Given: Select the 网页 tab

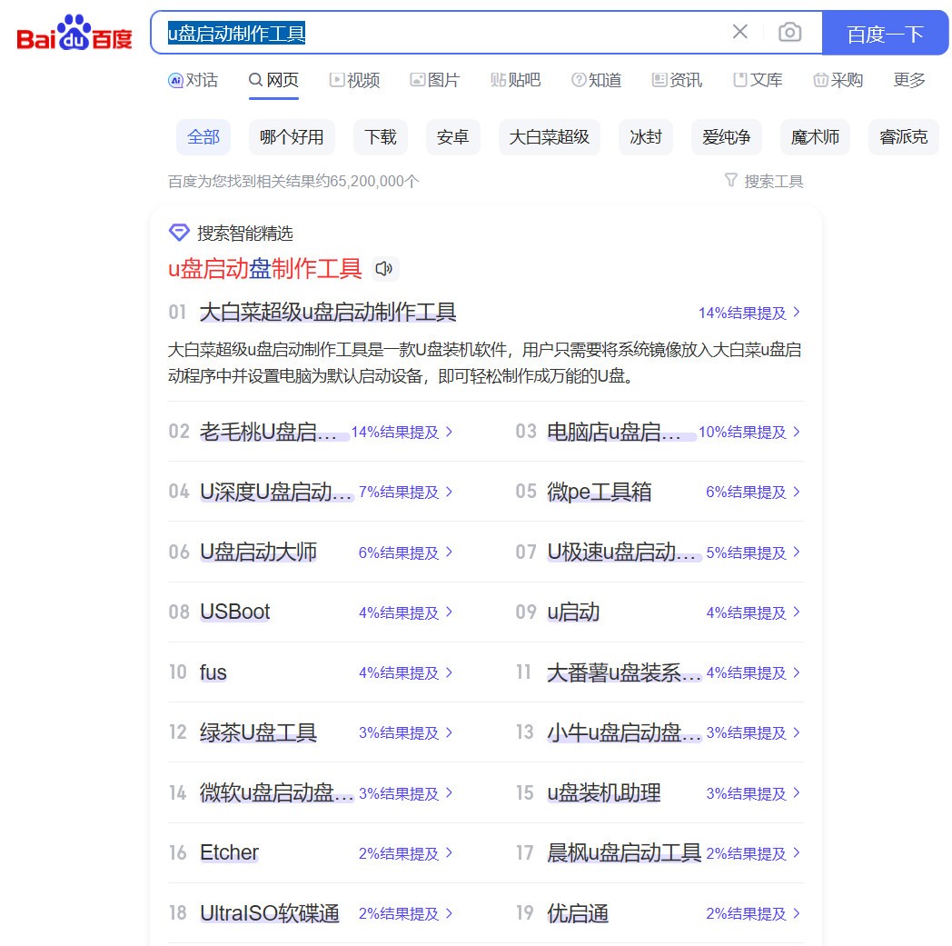Looking at the screenshot, I should click(x=273, y=80).
